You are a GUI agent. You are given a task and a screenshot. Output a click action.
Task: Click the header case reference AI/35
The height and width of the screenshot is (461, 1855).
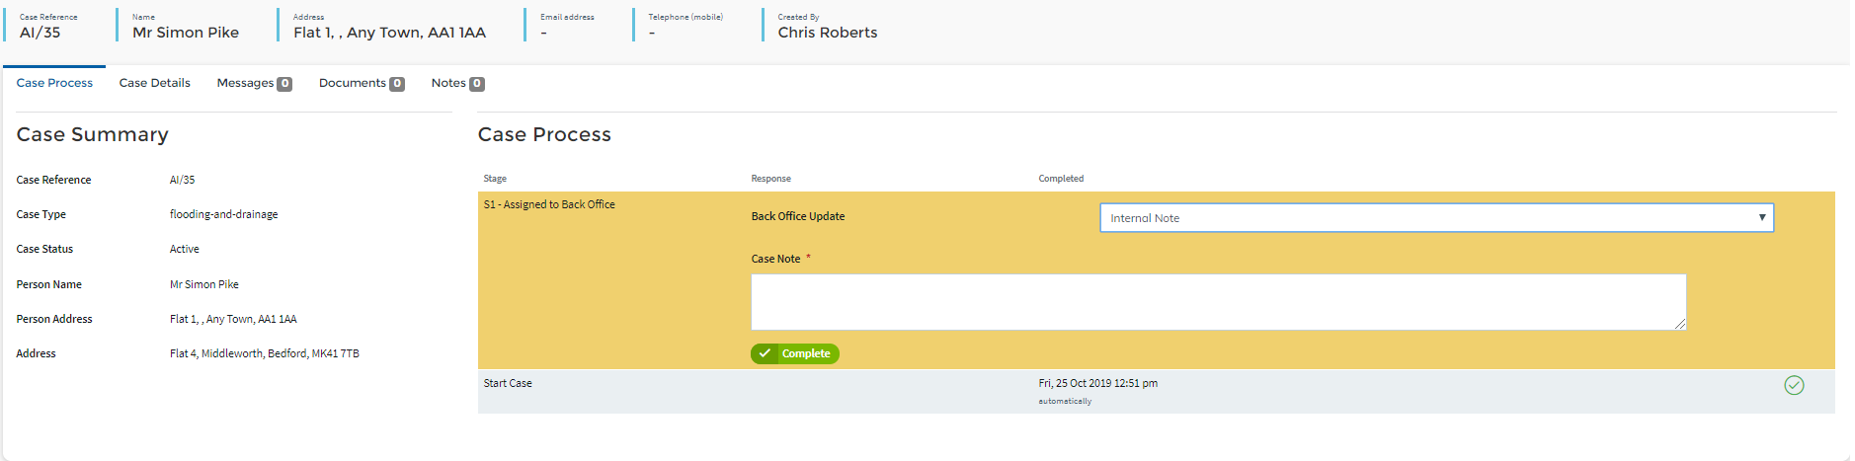coord(40,33)
